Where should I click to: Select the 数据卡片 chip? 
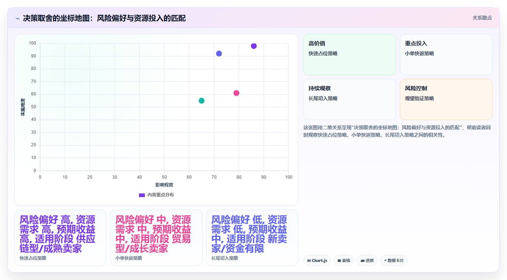point(394,260)
